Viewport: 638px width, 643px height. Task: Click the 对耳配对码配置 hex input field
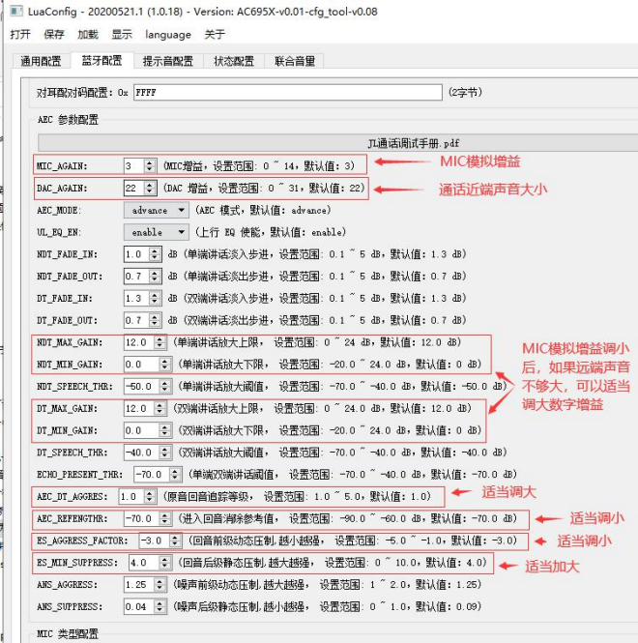(x=288, y=92)
